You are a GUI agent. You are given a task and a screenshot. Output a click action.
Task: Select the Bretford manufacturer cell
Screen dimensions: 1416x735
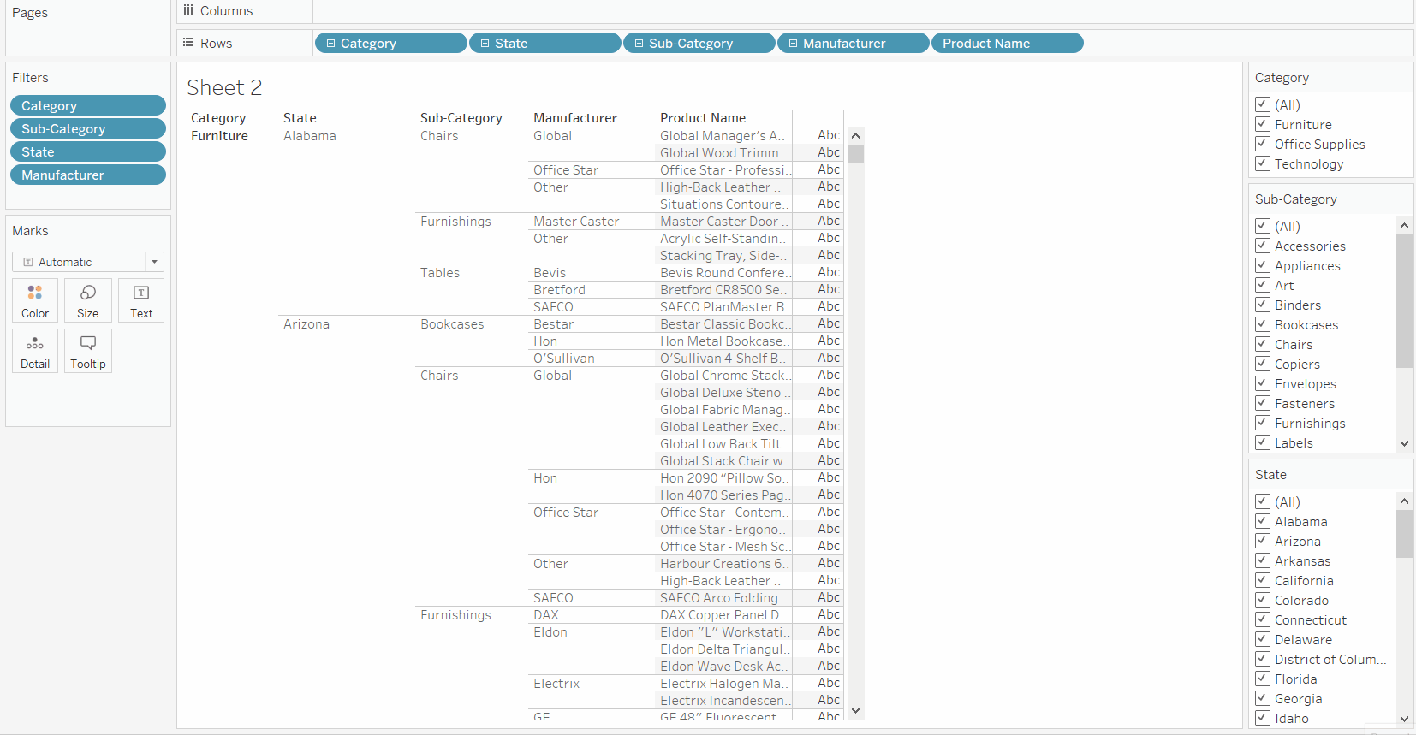559,290
